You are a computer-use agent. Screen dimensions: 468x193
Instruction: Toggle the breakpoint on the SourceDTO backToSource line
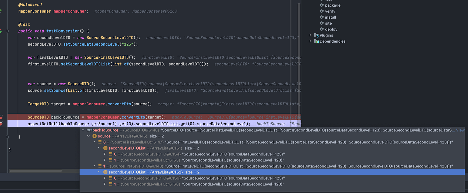click(x=1, y=117)
